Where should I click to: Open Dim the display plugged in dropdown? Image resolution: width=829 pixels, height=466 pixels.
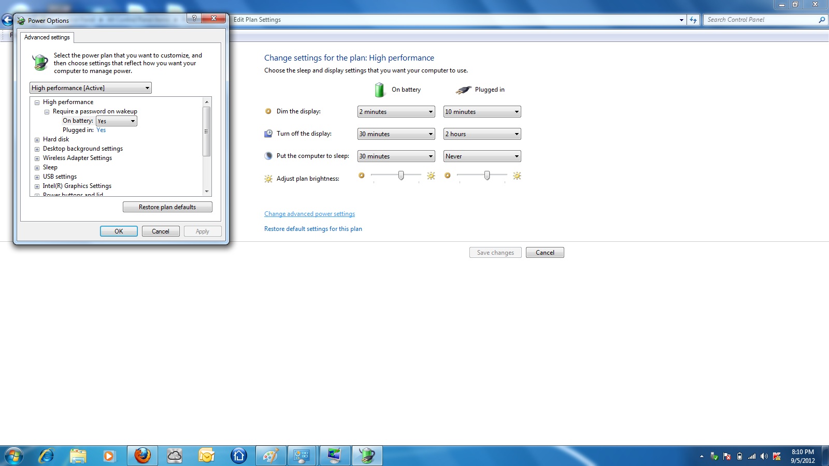pos(482,112)
